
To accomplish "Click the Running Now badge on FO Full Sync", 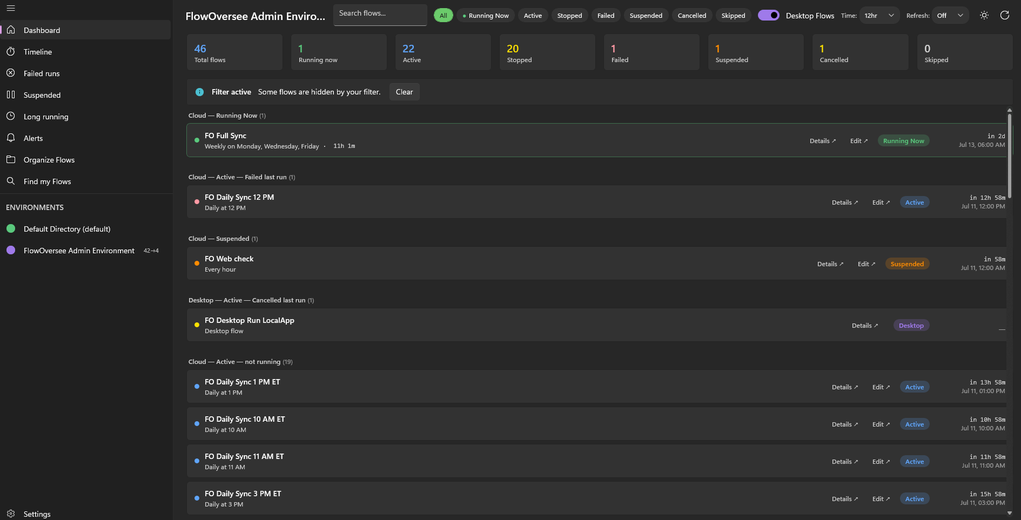I will coord(903,140).
